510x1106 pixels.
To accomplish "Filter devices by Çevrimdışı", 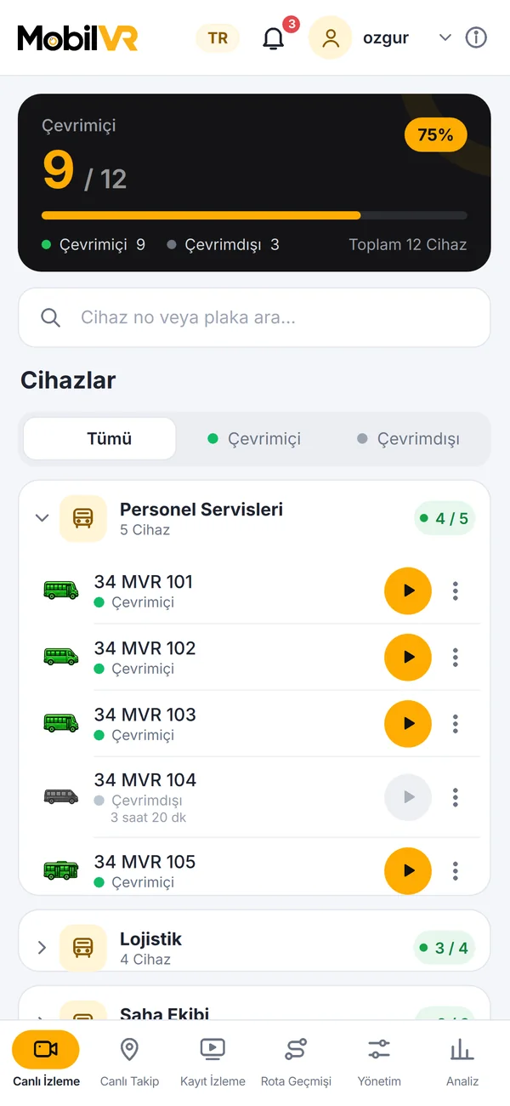I will pos(409,439).
